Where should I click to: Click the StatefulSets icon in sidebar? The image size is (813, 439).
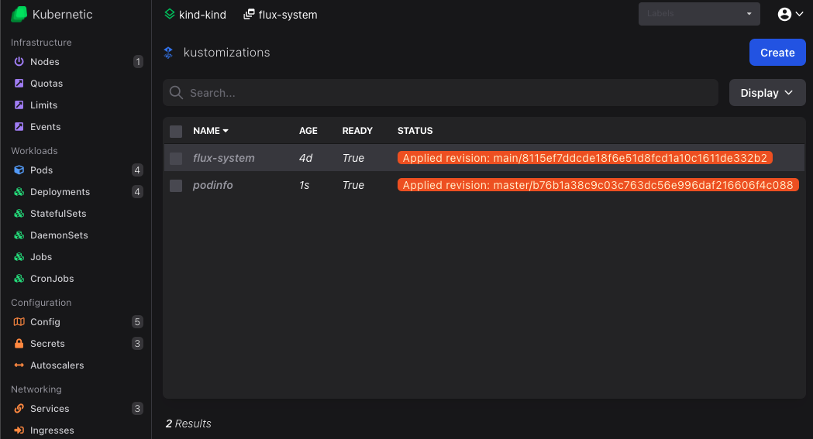(x=19, y=213)
